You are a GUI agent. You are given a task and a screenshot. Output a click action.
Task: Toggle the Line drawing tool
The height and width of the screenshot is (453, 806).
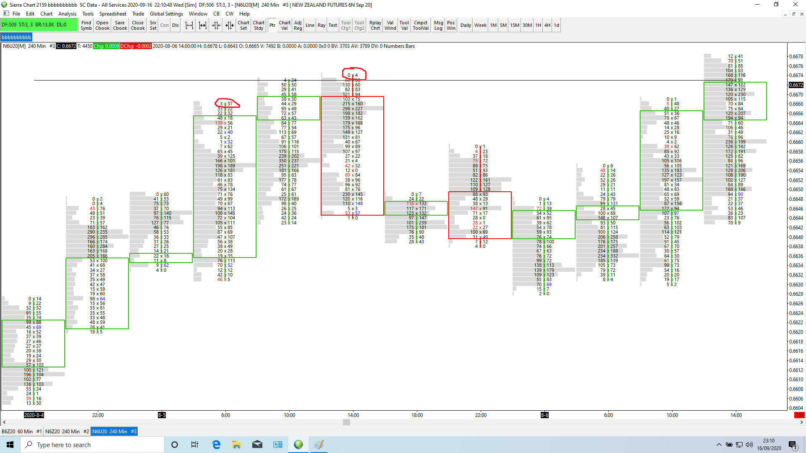coord(310,26)
